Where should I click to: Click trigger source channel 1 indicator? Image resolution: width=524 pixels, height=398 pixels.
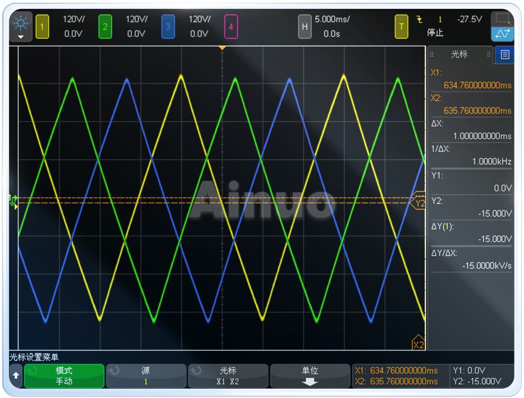[440, 19]
